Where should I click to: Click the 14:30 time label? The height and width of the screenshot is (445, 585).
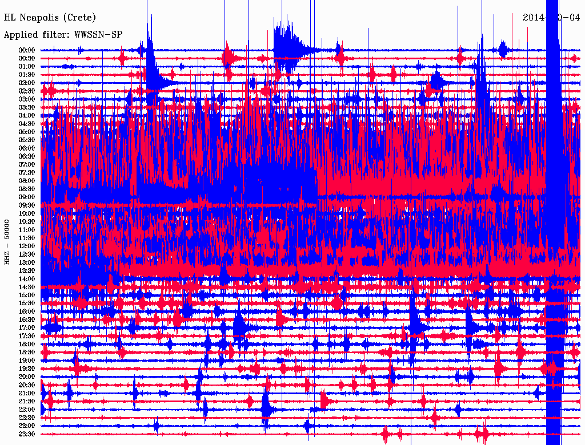pos(27,288)
